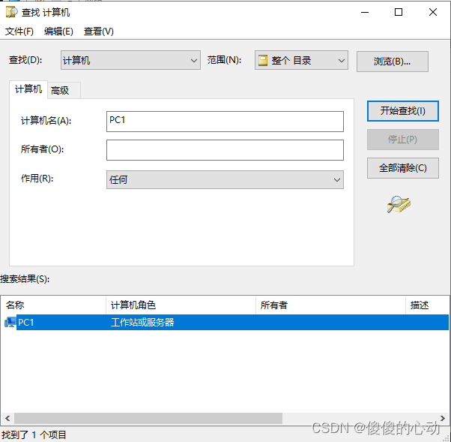
Task: Click the scrollbar left arrow
Action: (x=7, y=419)
